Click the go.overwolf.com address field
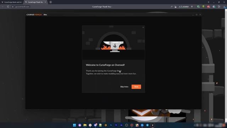 (x=22, y=7)
